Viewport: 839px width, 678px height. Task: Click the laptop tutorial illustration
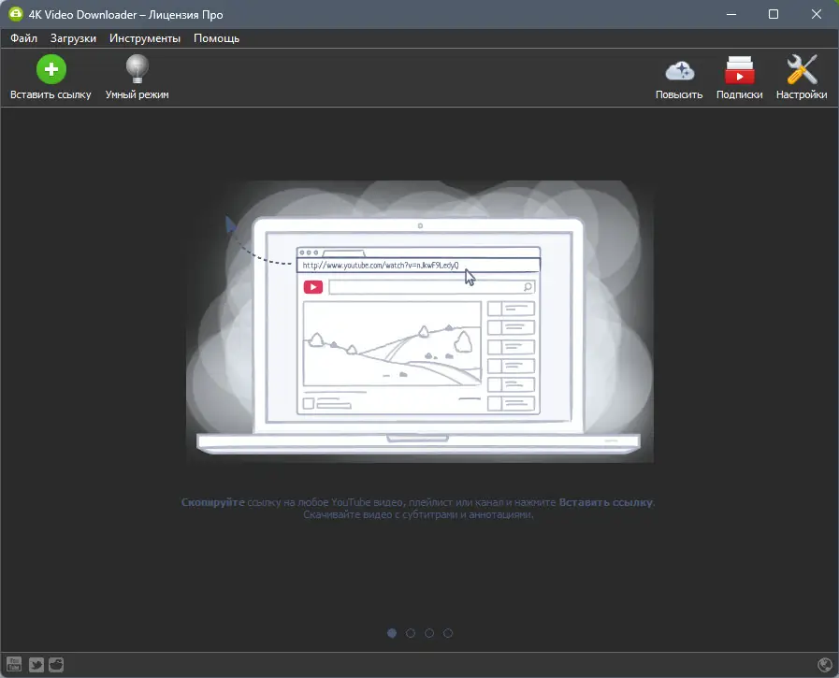coord(419,322)
